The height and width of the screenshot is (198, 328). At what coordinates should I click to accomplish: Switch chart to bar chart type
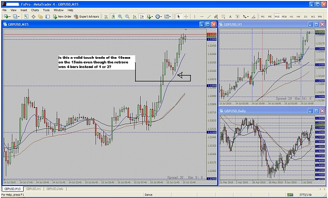coord(106,17)
